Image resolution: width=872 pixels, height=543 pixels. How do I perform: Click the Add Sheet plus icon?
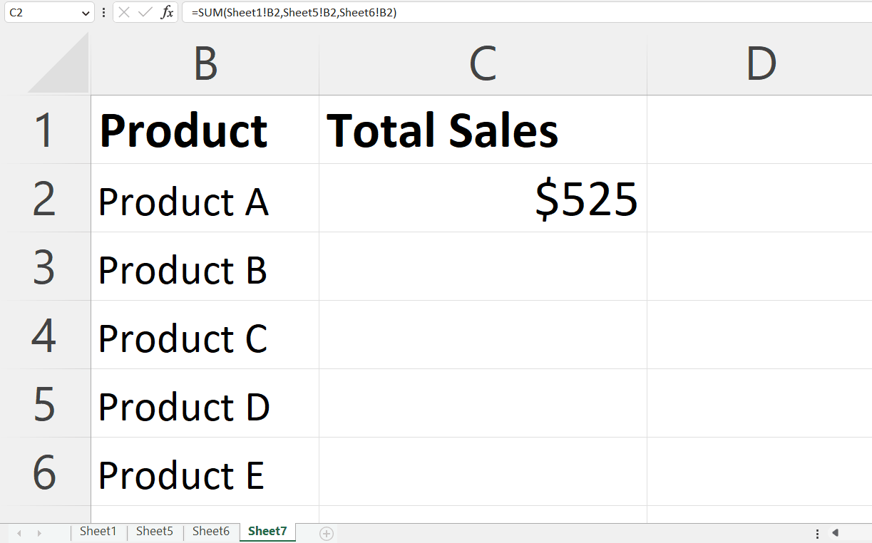pos(325,532)
